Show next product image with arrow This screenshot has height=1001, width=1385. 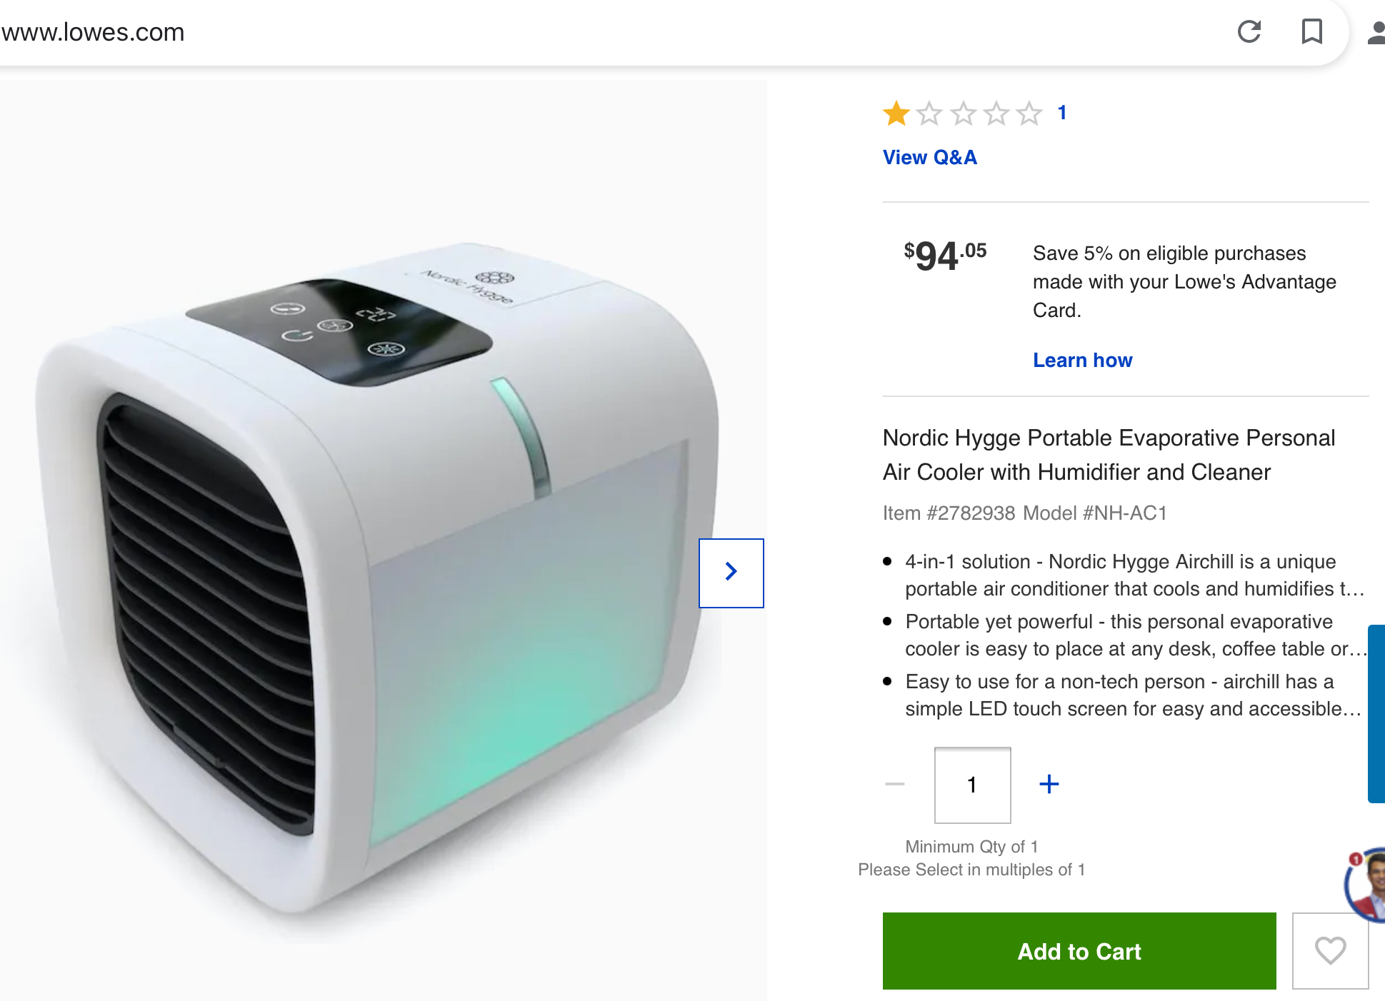pyautogui.click(x=731, y=573)
